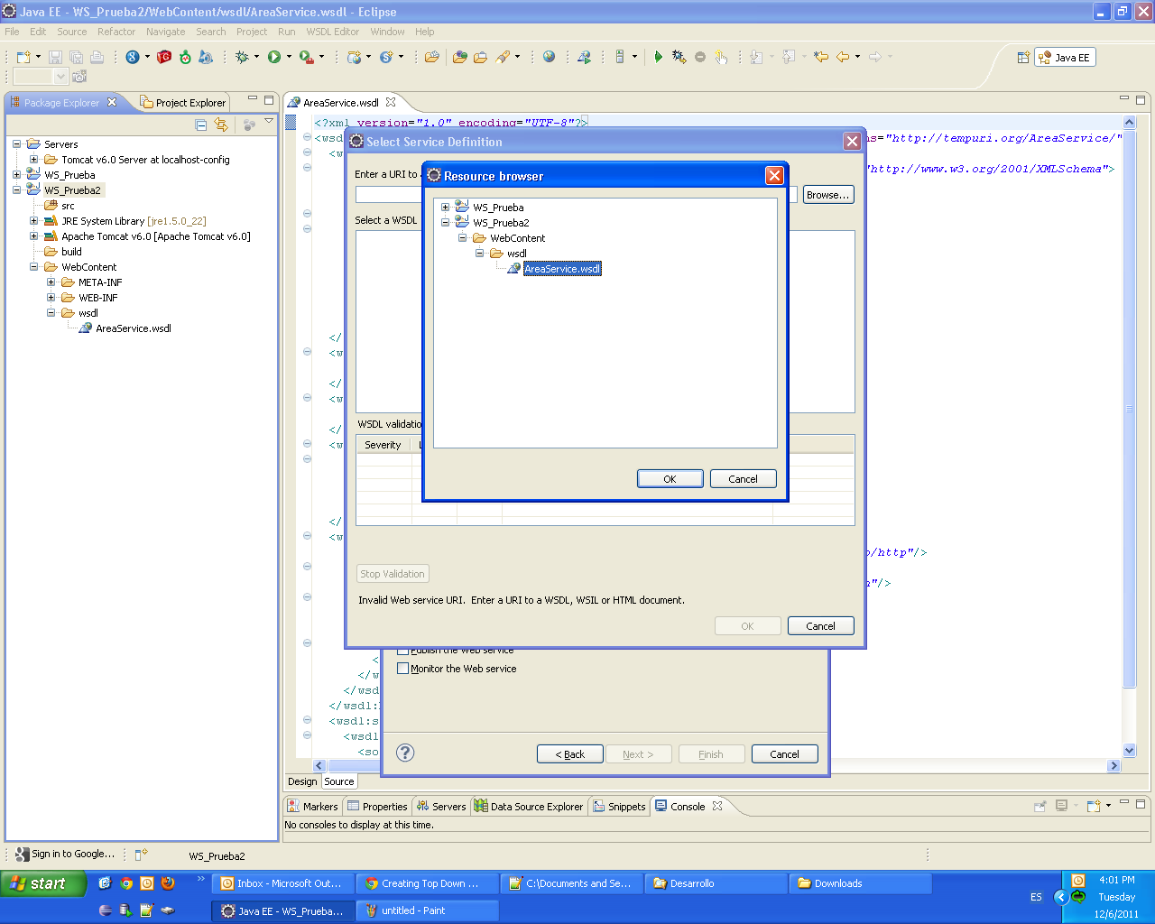Switch to the Design tab of editor
Viewport: 1155px width, 924px height.
pyautogui.click(x=302, y=781)
